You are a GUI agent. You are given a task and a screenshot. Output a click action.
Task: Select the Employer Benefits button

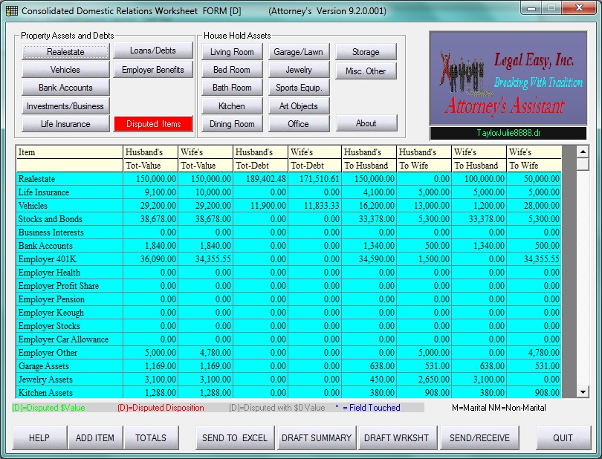click(x=153, y=70)
